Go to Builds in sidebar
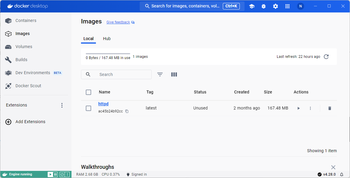This screenshot has width=350, height=178. pyautogui.click(x=21, y=60)
